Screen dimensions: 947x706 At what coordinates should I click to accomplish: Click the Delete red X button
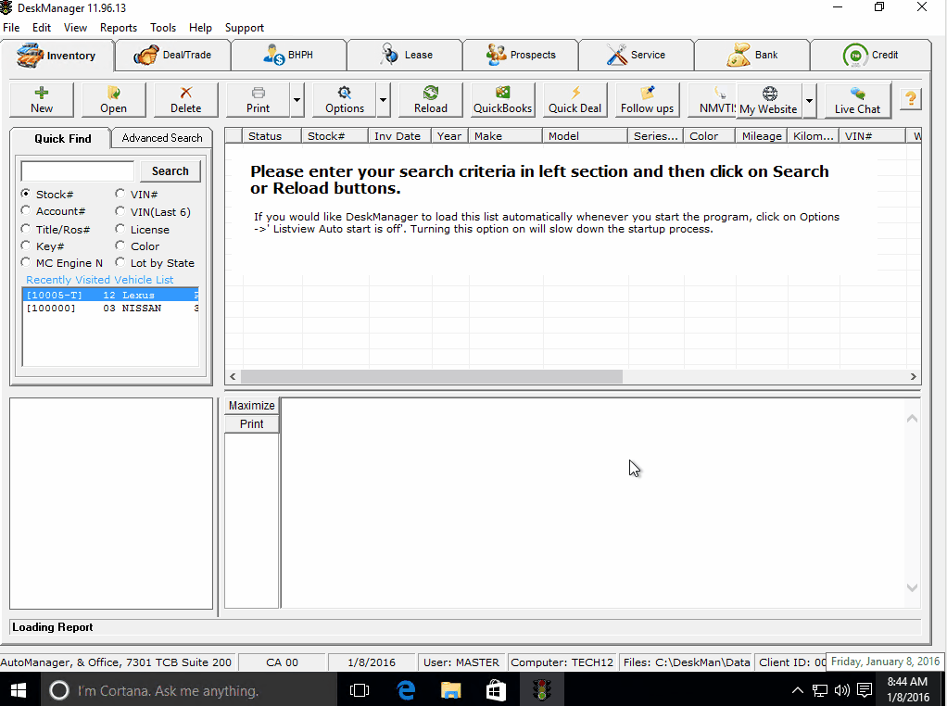185,100
